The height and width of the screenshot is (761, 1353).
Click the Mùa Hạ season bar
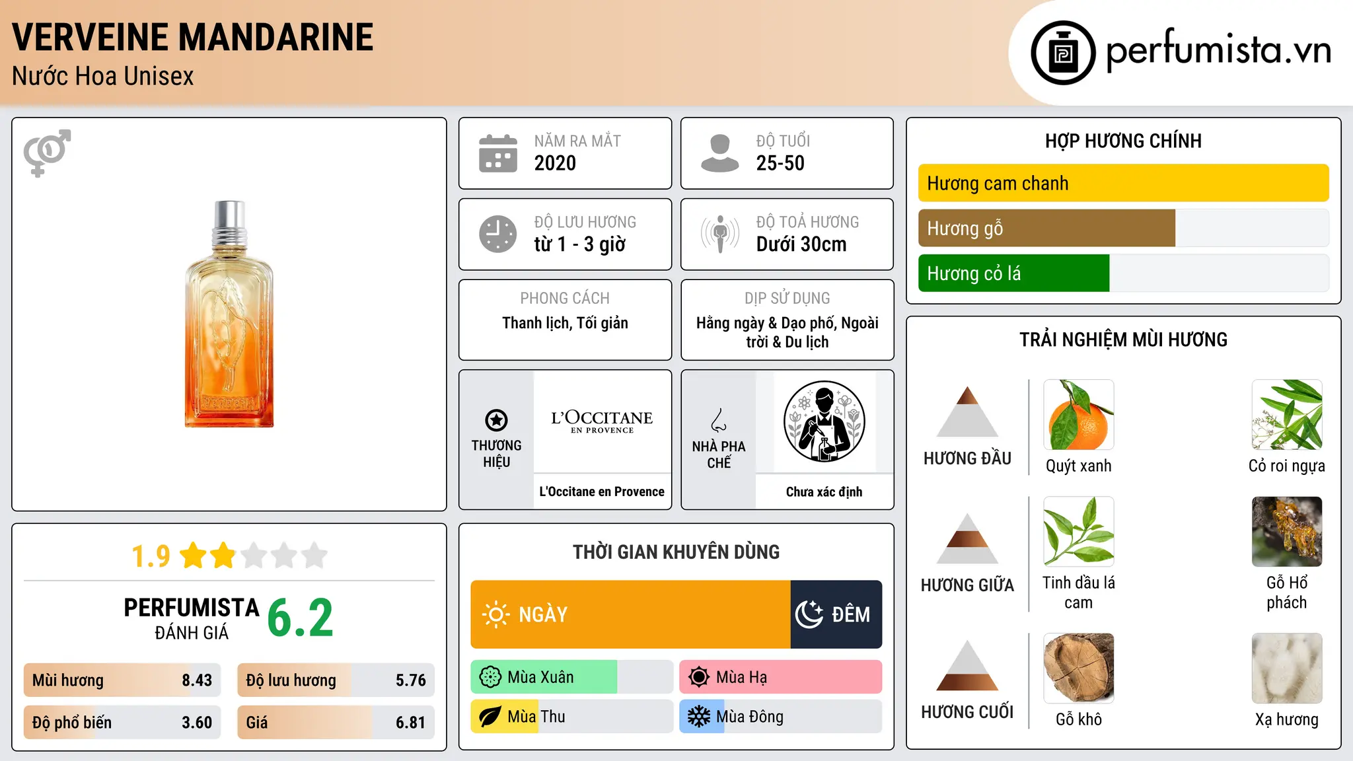pyautogui.click(x=781, y=677)
